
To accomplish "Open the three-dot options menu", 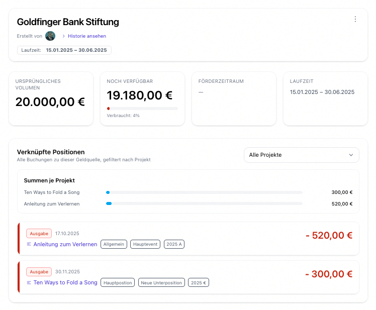I will click(x=355, y=19).
